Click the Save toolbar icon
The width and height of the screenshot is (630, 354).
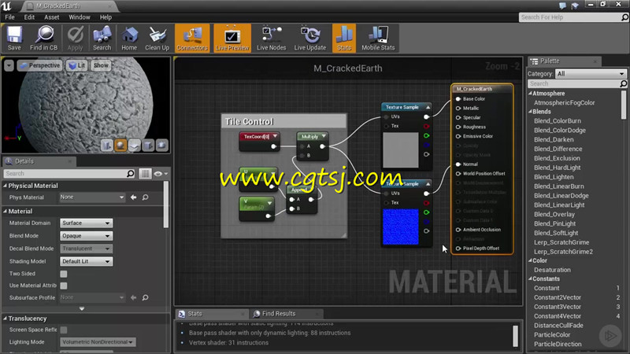pyautogui.click(x=14, y=38)
